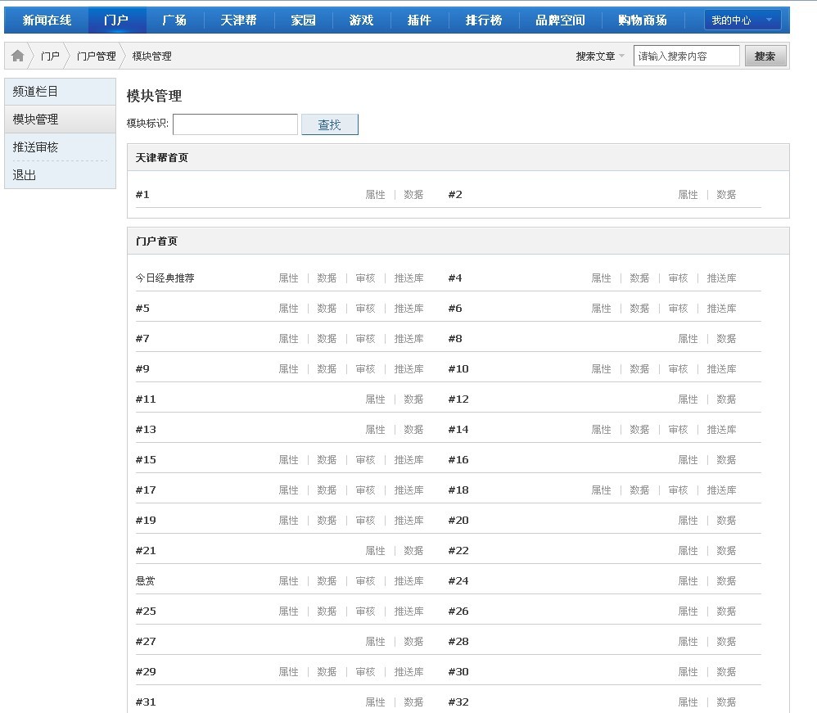Open the 天津帮 navigation tab
This screenshot has height=713, width=817.
[x=239, y=20]
